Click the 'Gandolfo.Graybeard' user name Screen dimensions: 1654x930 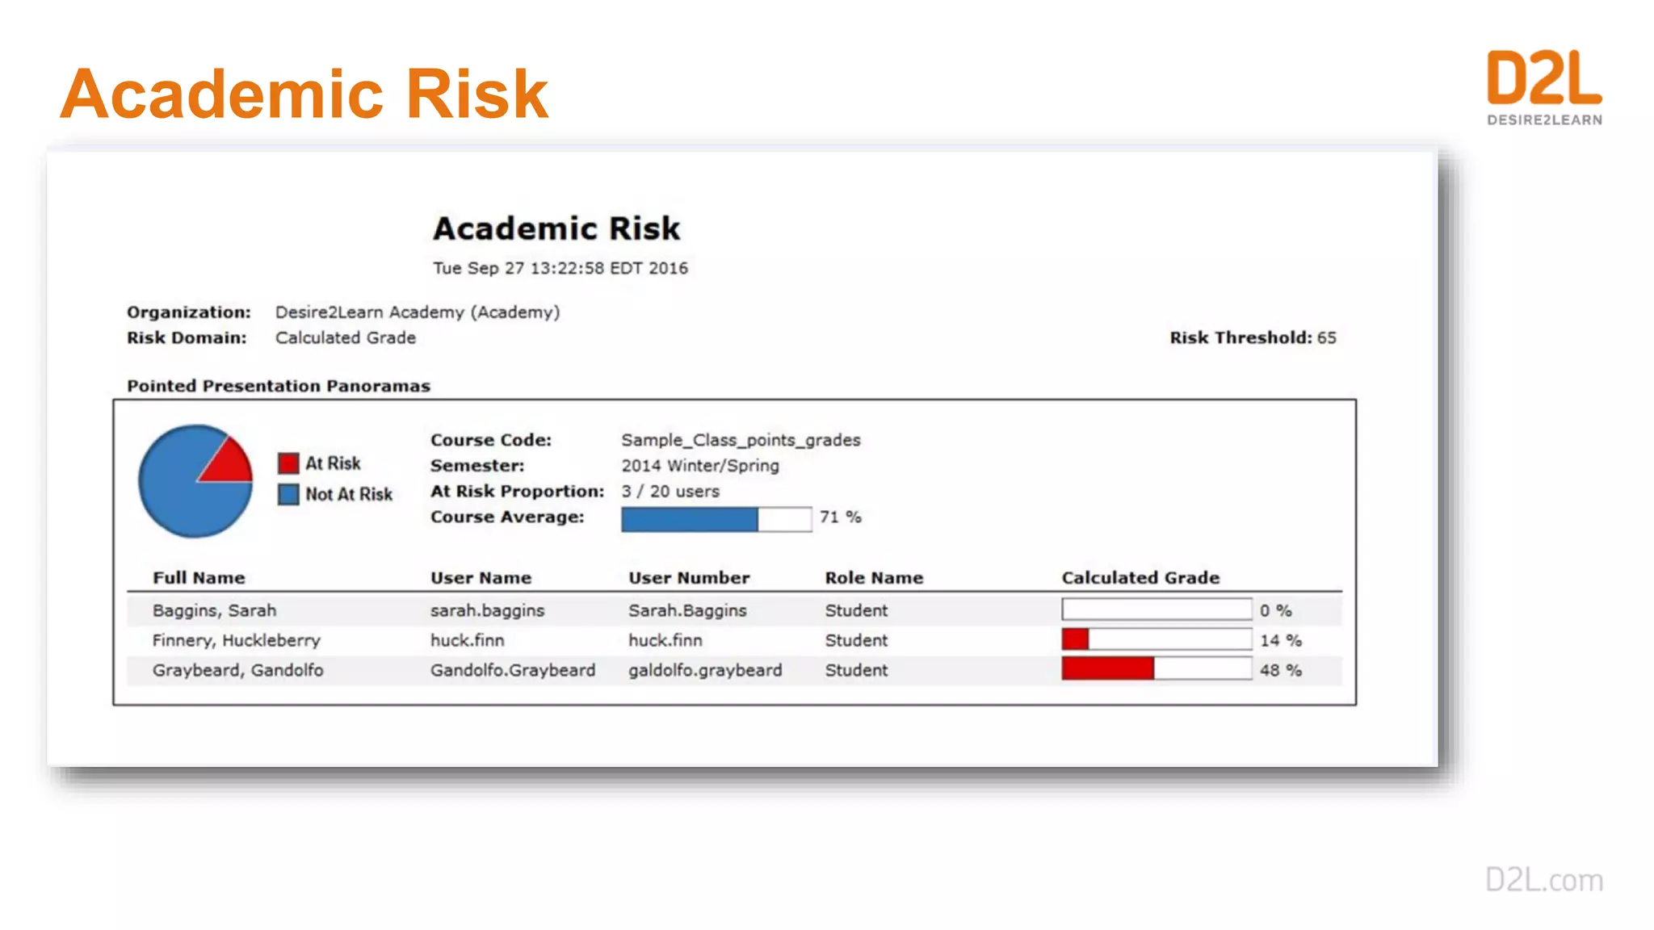[513, 671]
